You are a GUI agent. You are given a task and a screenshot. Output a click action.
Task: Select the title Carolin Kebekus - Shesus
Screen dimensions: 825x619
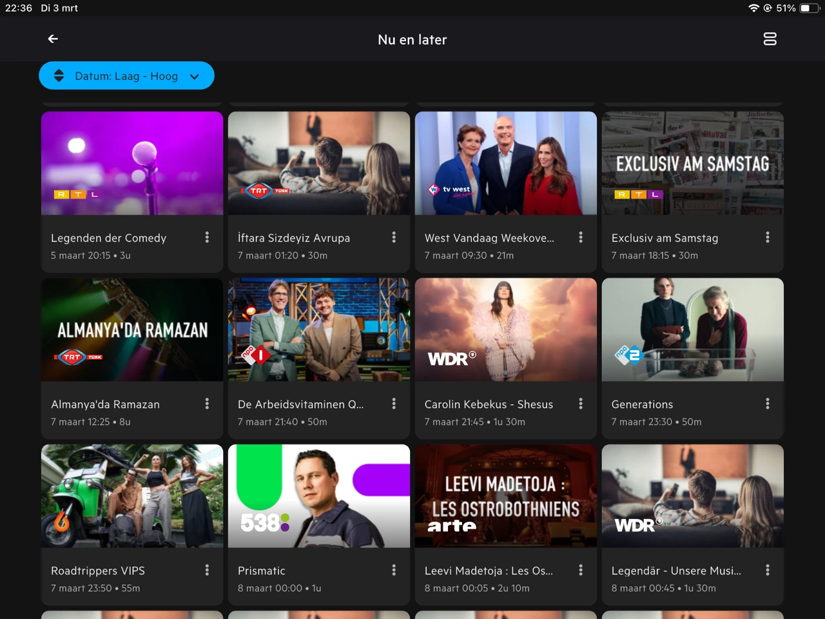[x=489, y=404]
